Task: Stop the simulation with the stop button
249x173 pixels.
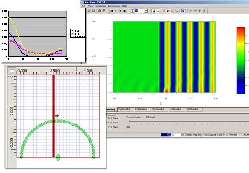Action: [125, 11]
